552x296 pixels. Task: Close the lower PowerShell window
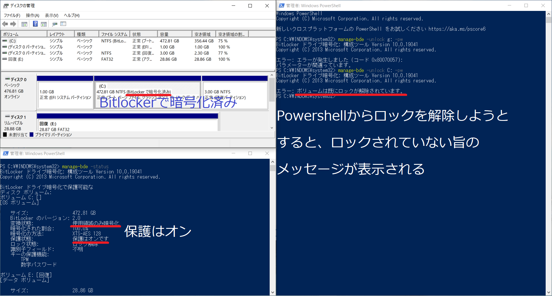tap(267, 153)
